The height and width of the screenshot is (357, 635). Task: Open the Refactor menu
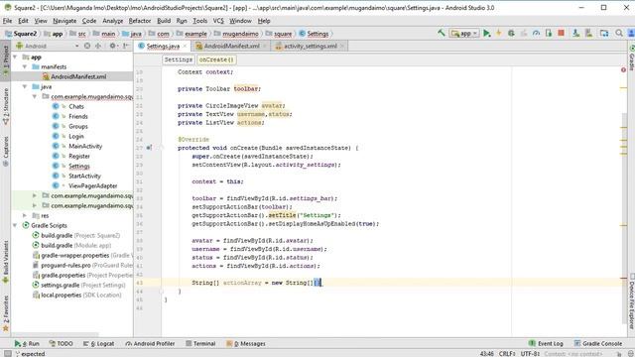click(140, 21)
